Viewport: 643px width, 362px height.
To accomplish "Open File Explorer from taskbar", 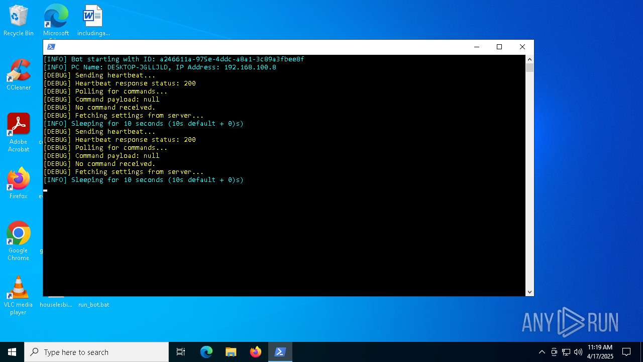I will click(231, 352).
